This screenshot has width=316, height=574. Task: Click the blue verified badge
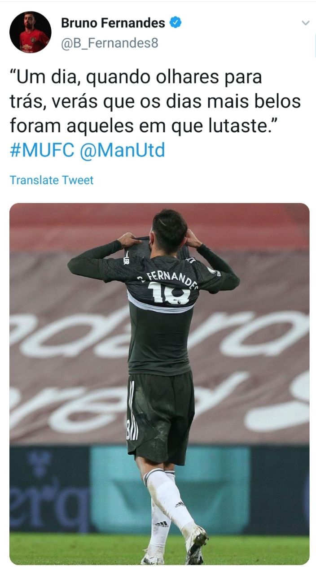coord(176,22)
